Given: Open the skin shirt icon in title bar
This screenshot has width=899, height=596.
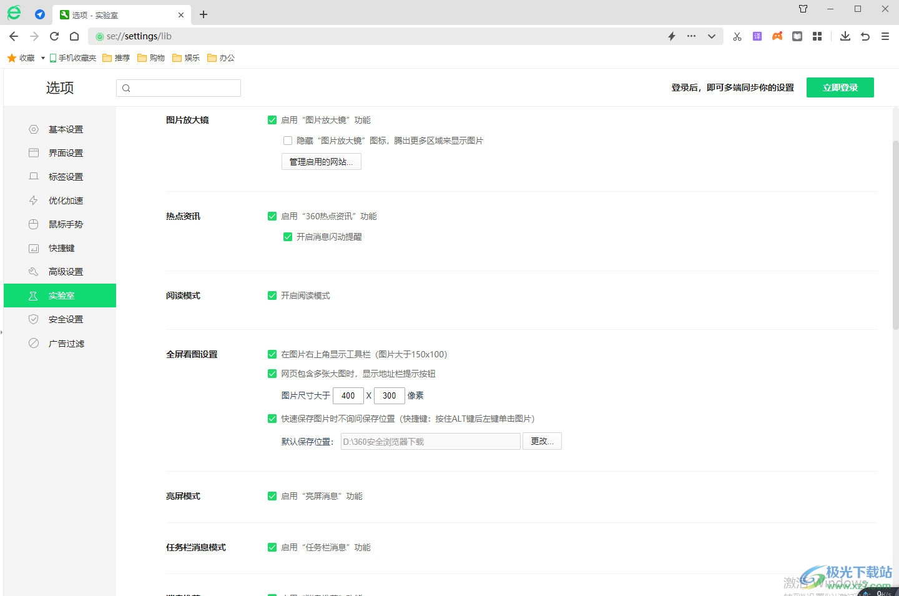Looking at the screenshot, I should point(803,9).
